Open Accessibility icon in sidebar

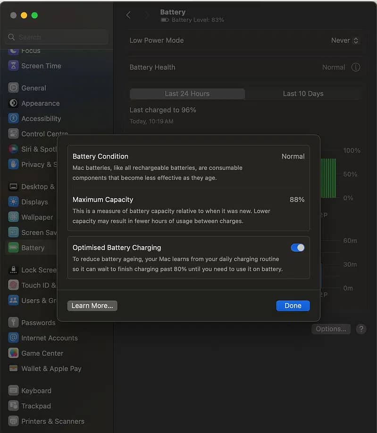(13, 118)
